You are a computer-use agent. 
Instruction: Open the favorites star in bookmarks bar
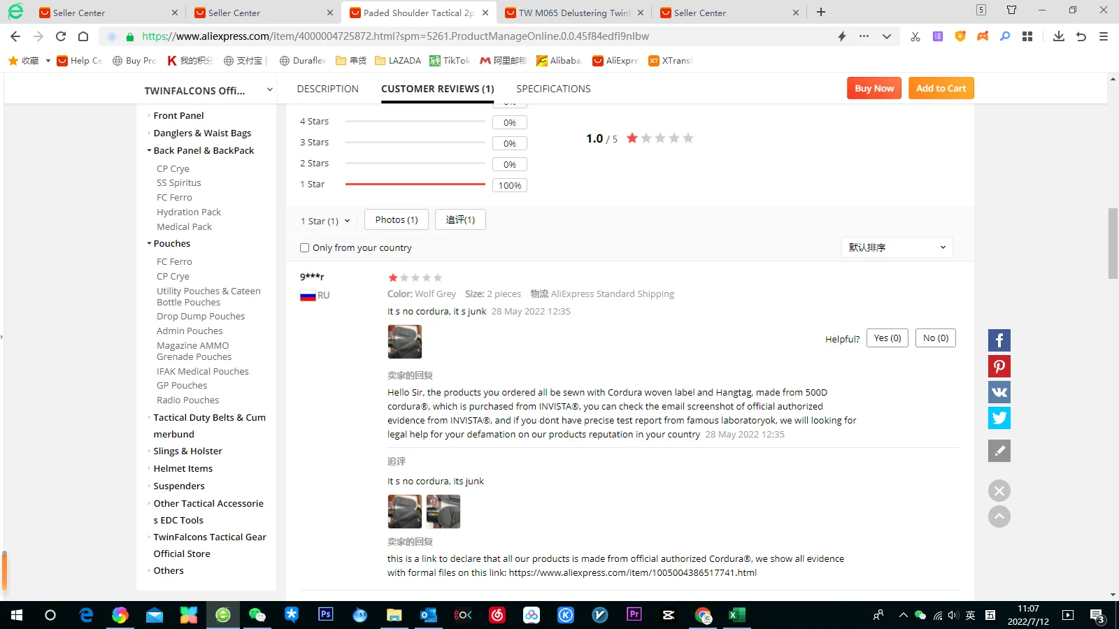click(x=13, y=61)
